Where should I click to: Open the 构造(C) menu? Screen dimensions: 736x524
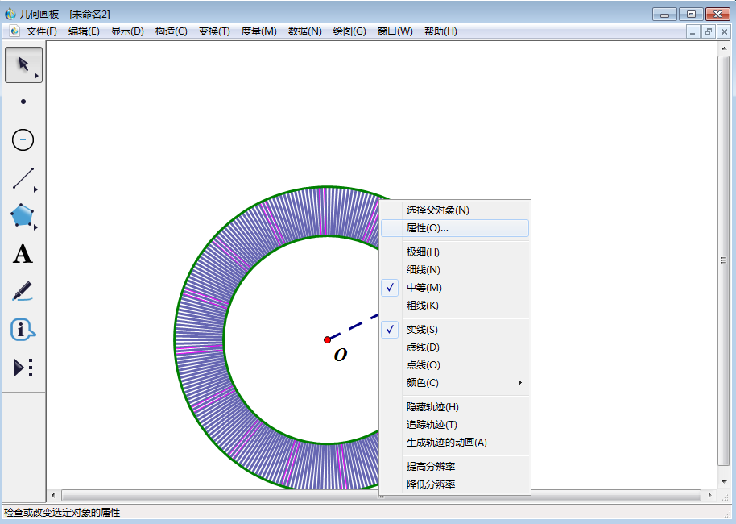[171, 31]
